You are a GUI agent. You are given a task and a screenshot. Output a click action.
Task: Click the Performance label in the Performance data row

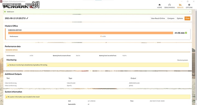point(11,56)
